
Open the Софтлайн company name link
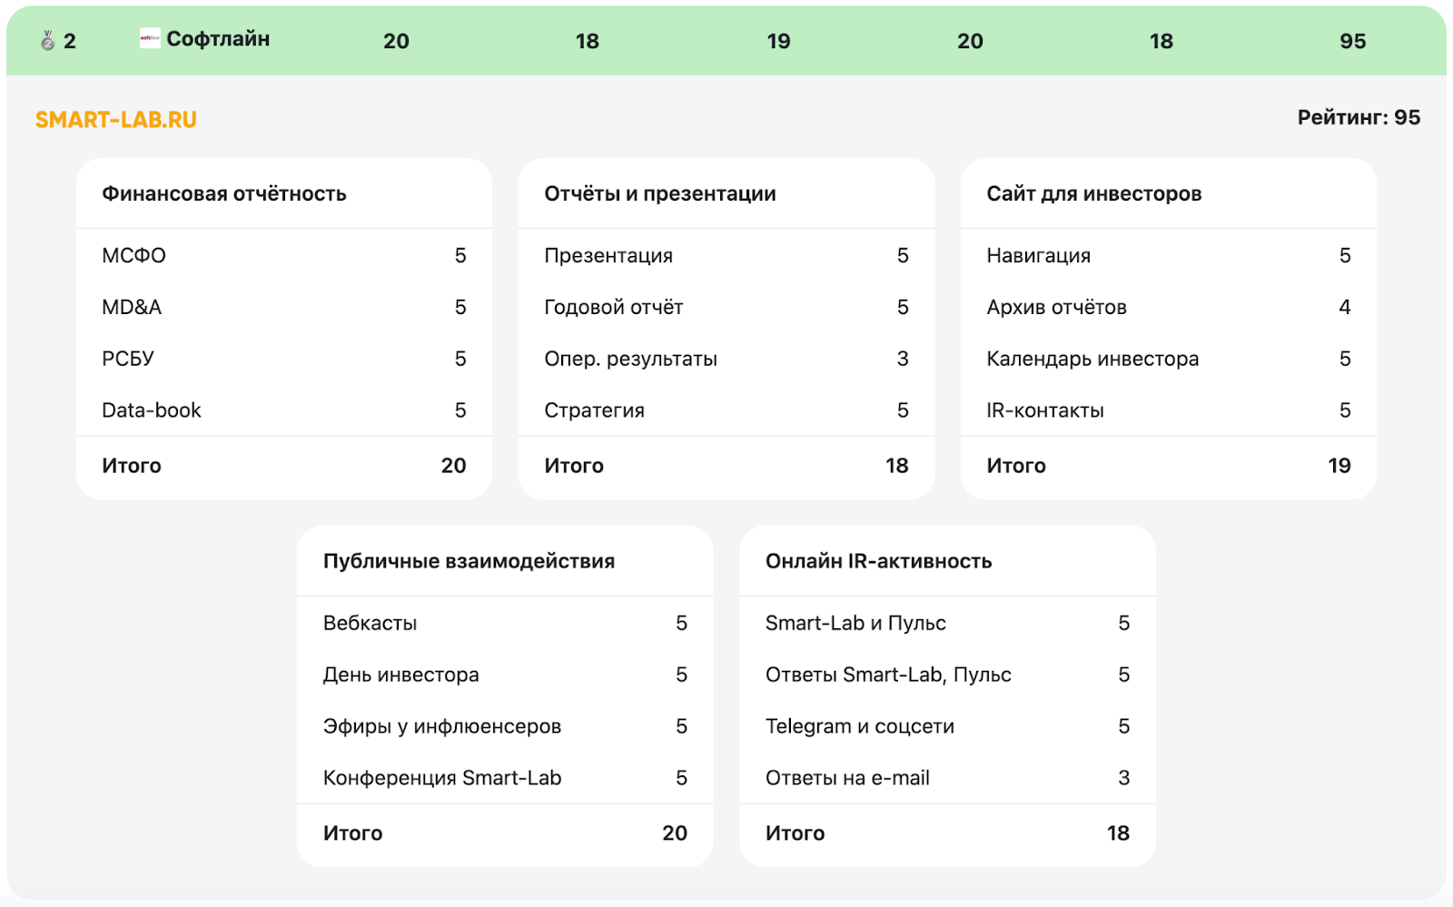click(x=218, y=39)
